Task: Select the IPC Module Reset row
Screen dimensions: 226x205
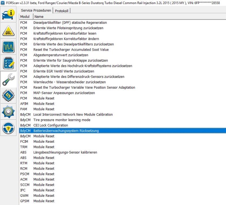Action: [123, 190]
